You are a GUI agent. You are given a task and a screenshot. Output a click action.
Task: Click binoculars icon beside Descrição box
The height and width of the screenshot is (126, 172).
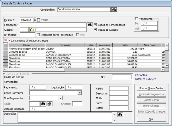click(121, 115)
